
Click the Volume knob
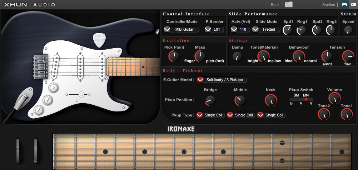[x=334, y=98]
